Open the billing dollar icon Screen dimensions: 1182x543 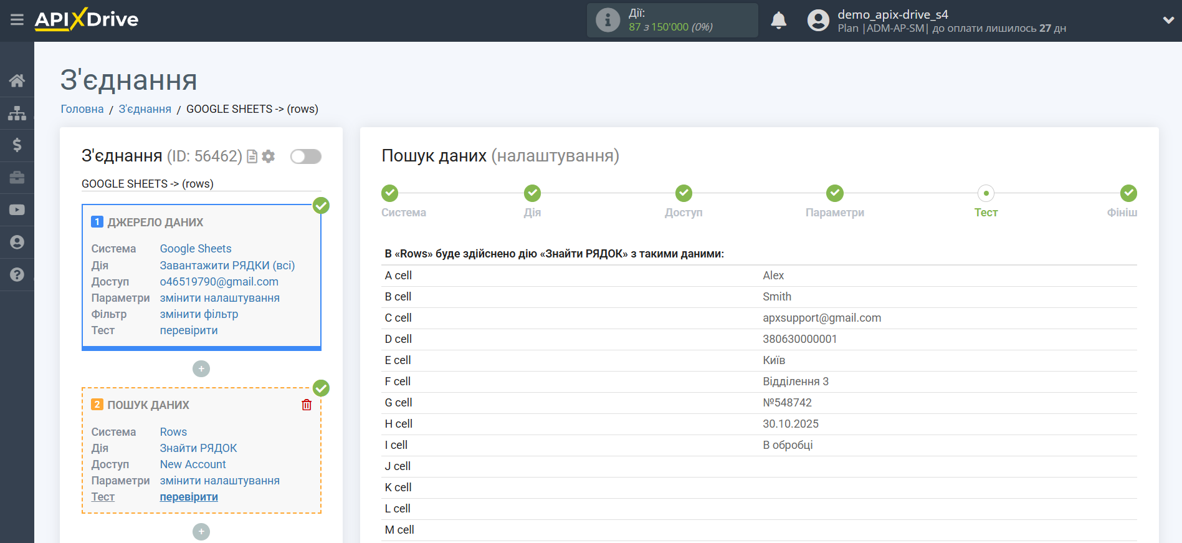pos(17,145)
